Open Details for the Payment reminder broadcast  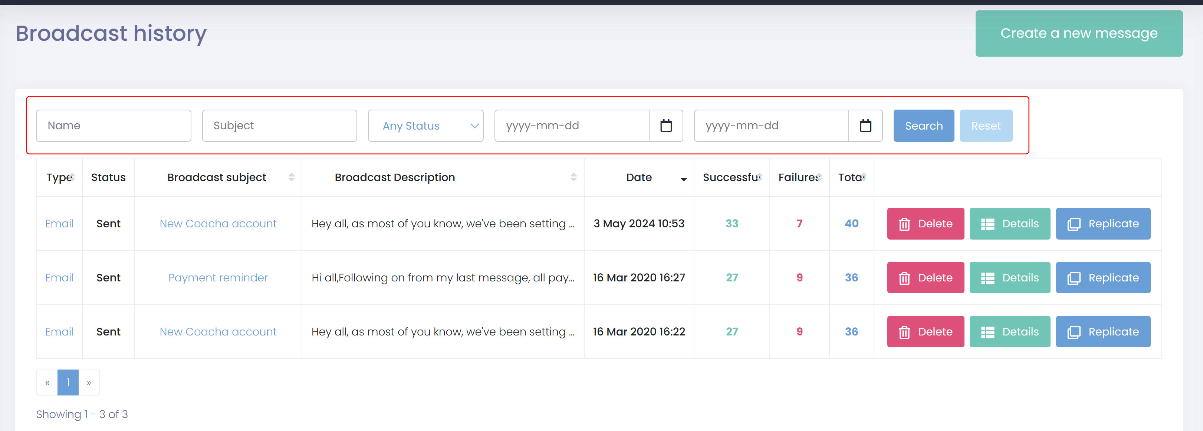[x=1009, y=278]
